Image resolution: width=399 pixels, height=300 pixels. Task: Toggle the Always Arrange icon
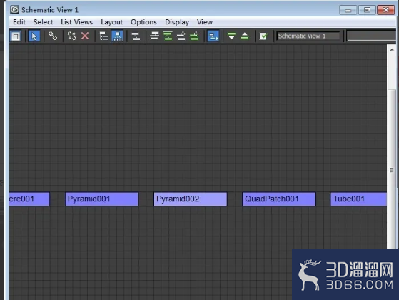point(136,36)
